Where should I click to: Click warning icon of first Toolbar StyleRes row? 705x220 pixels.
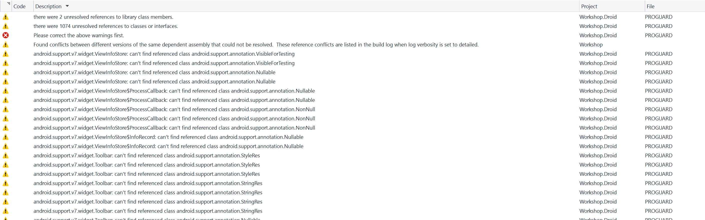click(6, 156)
